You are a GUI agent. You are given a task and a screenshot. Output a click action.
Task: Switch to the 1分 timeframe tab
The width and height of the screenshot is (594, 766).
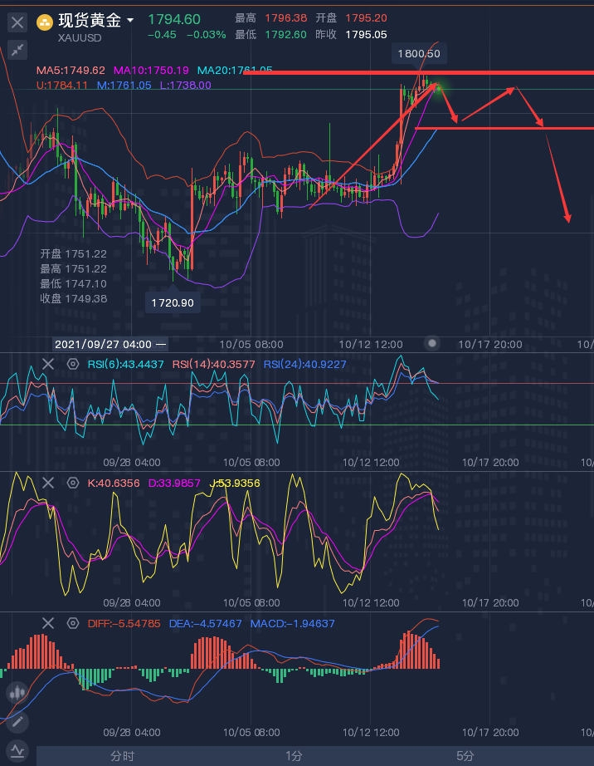(x=294, y=756)
